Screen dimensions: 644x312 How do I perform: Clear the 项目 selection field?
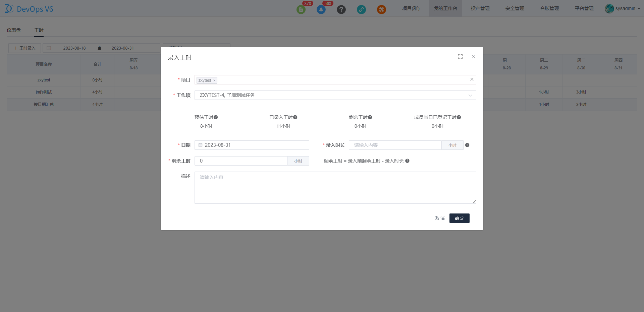pyautogui.click(x=472, y=80)
